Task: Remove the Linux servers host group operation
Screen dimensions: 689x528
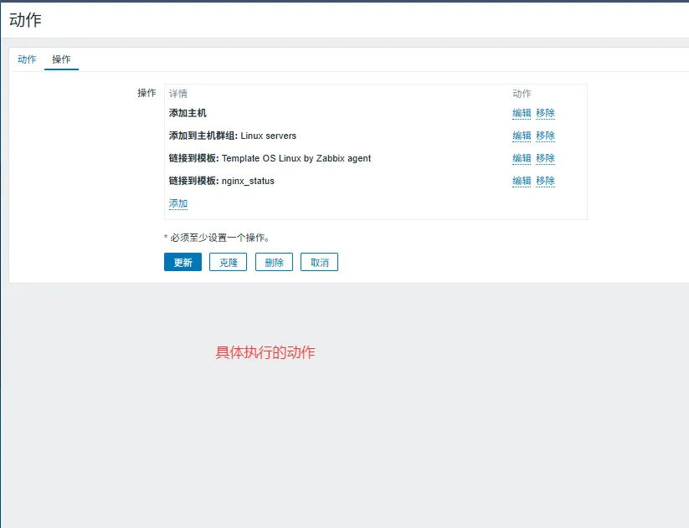Action: [x=545, y=136]
